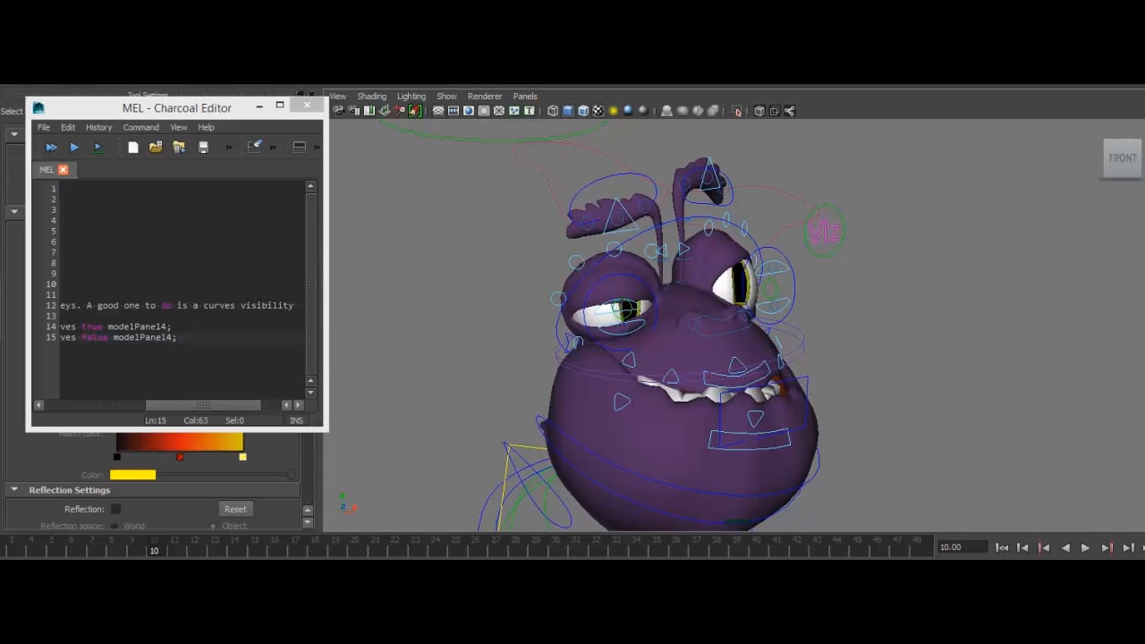This screenshot has width=1145, height=644.
Task: Select the red middle ramp color marker
Action: [x=180, y=457]
